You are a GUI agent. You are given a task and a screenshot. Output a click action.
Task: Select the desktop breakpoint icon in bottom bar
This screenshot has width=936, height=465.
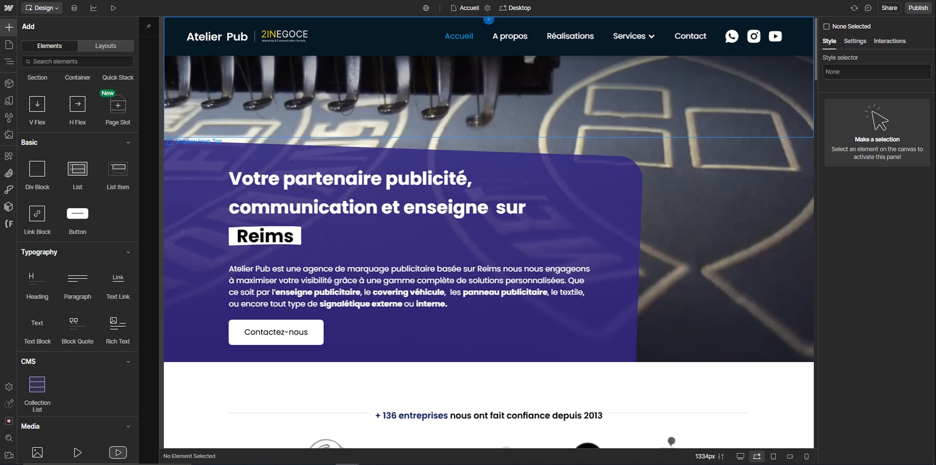[x=741, y=456]
